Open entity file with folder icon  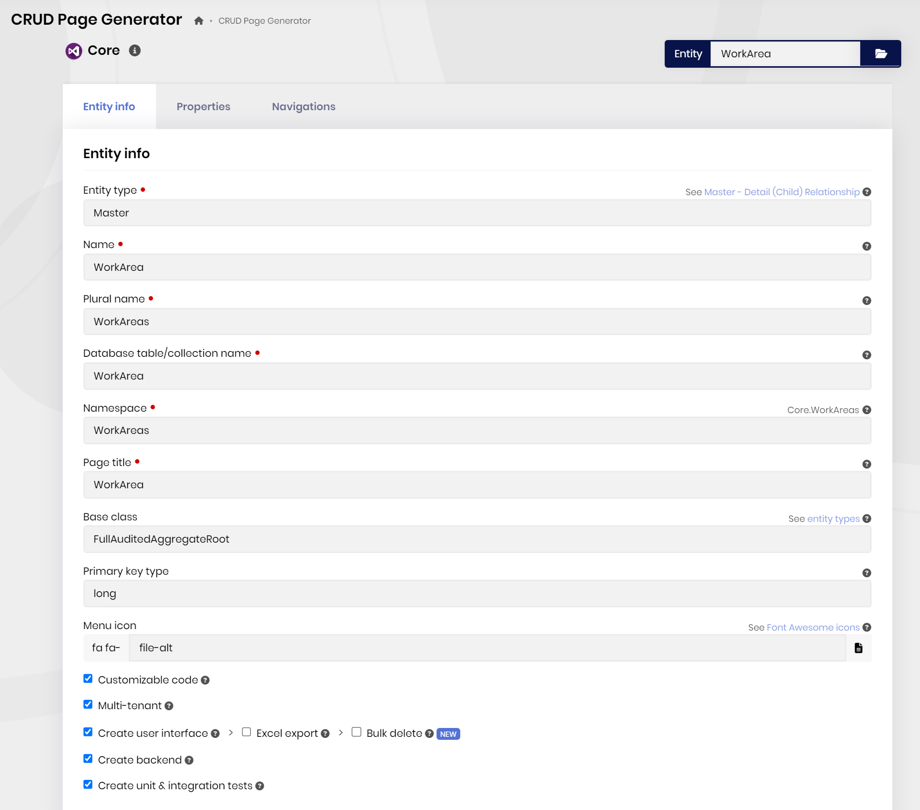(880, 54)
